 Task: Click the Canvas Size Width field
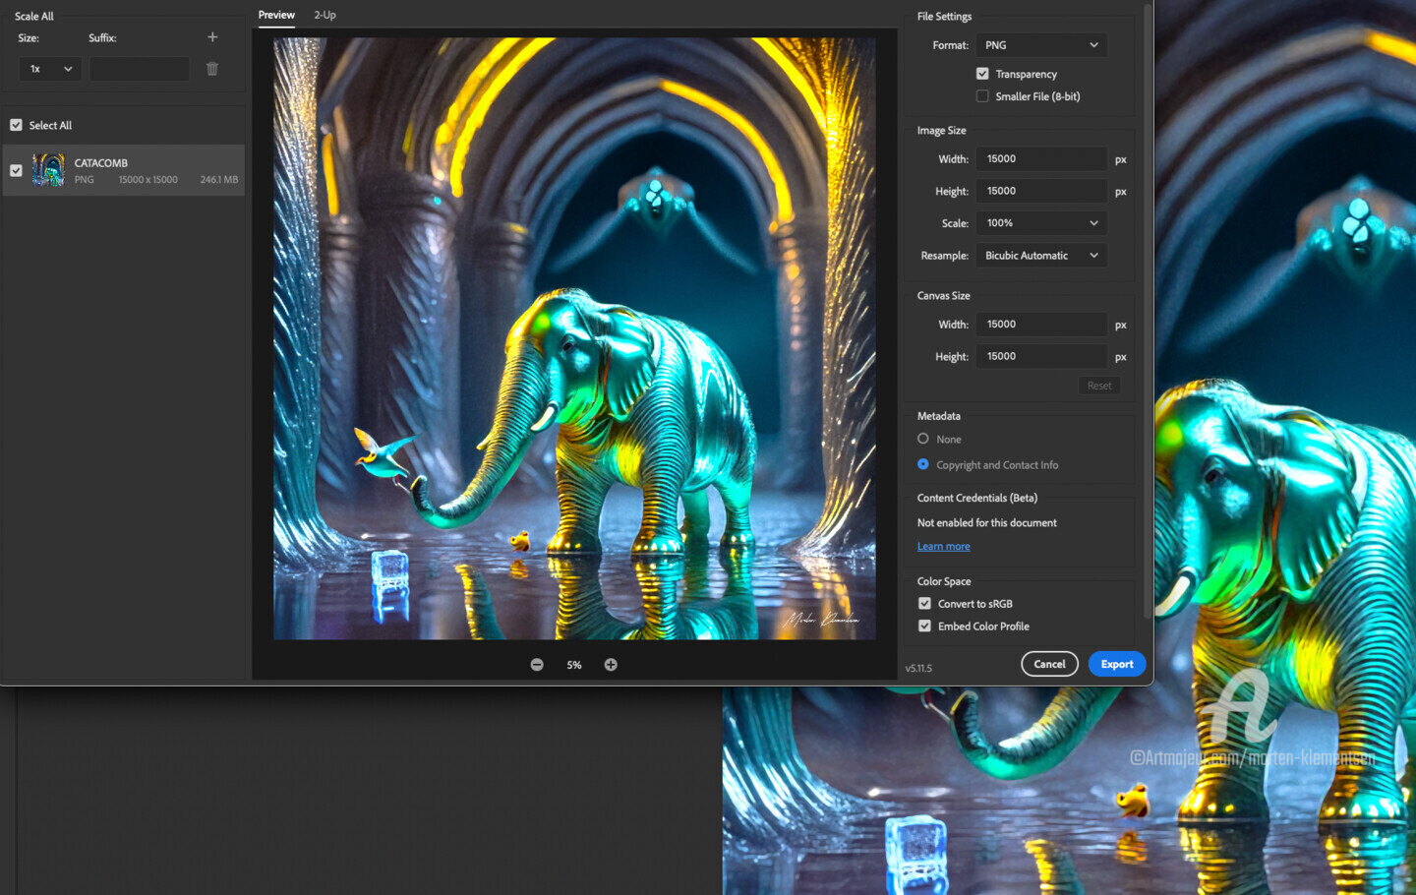1041,325
